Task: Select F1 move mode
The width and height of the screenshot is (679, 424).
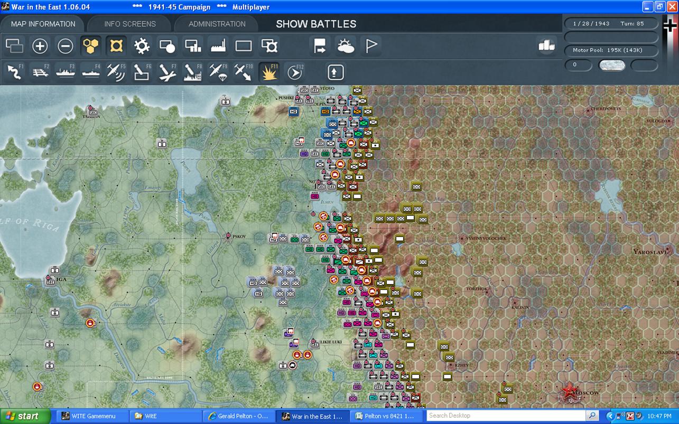Action: (14, 72)
